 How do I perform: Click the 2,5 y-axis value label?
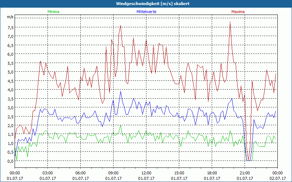pyautogui.click(x=10, y=116)
